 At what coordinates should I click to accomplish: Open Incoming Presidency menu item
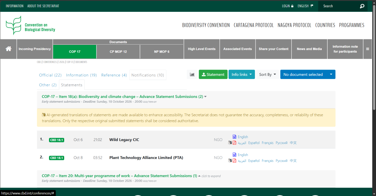click(35, 49)
